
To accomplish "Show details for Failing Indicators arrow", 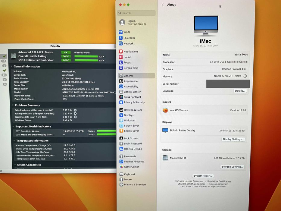I will point(75,114).
